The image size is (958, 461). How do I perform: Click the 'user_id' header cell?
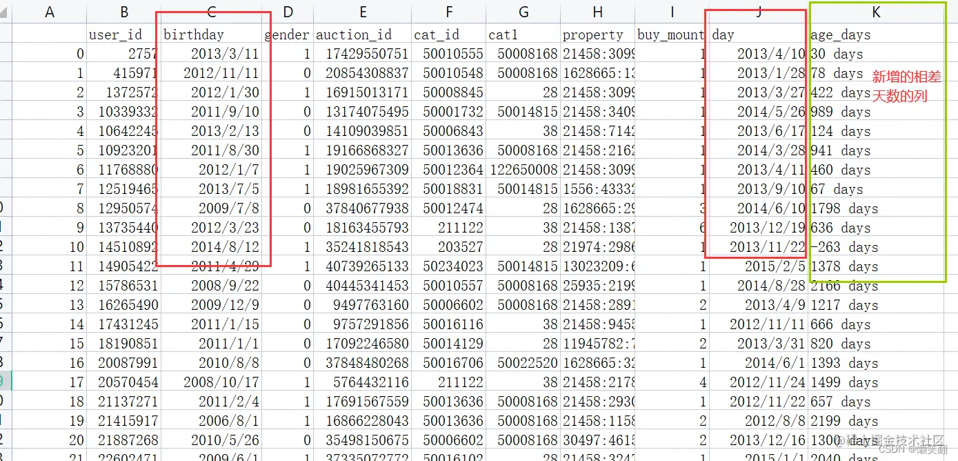[123, 35]
